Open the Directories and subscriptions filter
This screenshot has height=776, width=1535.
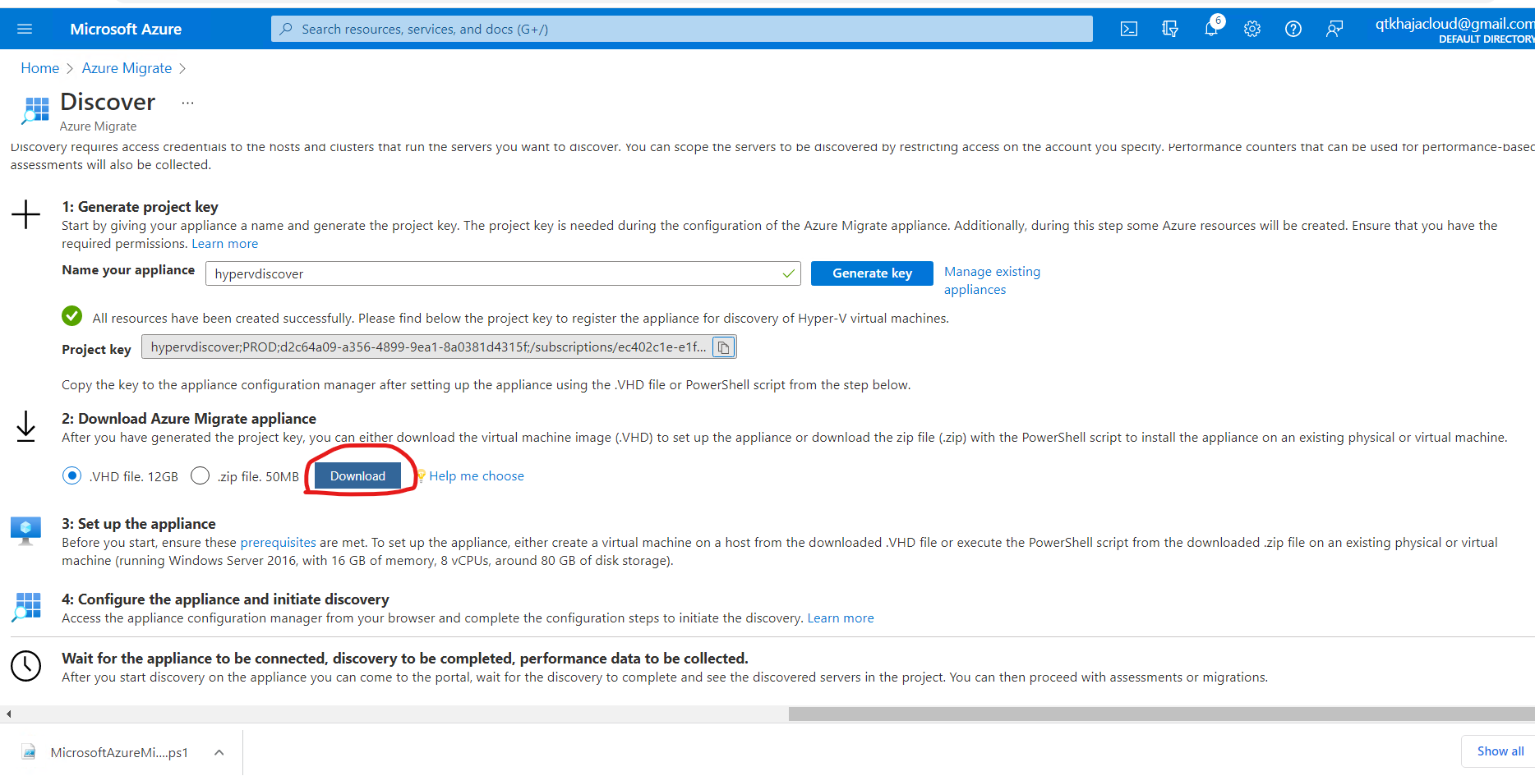1170,29
